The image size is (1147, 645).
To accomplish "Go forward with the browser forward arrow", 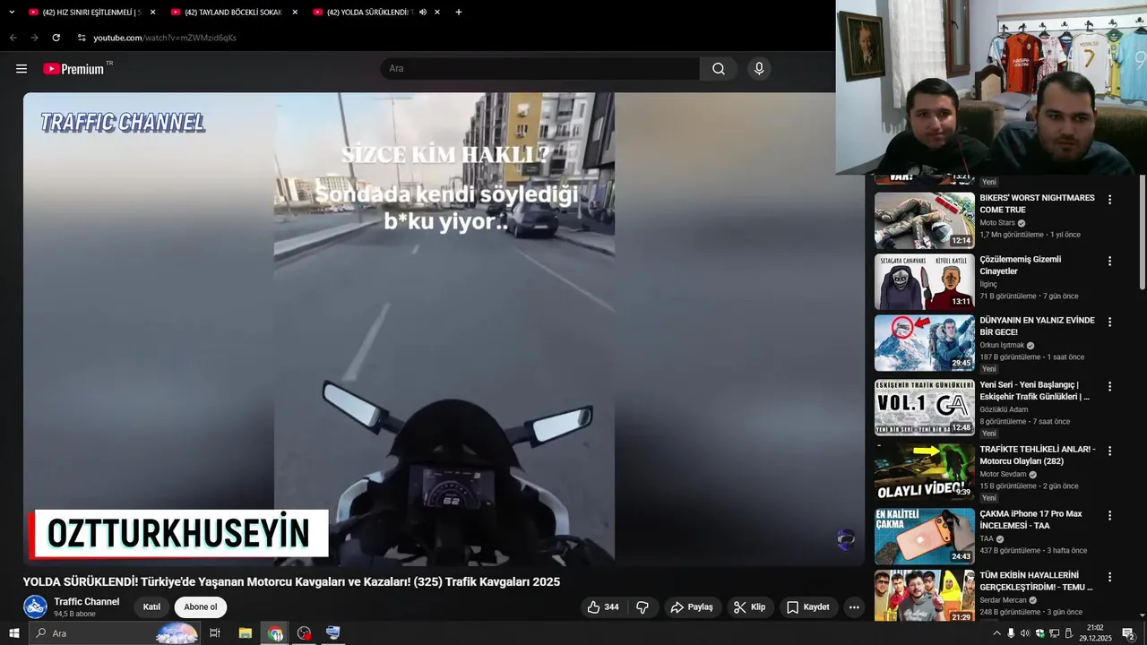I will coord(35,38).
